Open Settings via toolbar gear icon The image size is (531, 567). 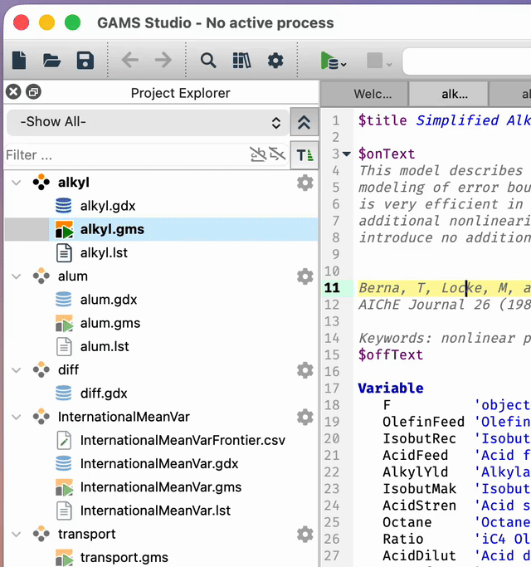(275, 61)
